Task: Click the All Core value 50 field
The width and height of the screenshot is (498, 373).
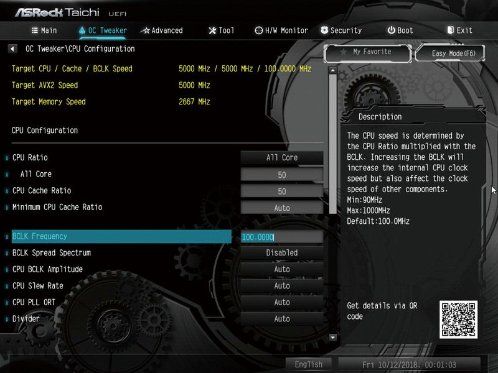Action: coord(282,175)
